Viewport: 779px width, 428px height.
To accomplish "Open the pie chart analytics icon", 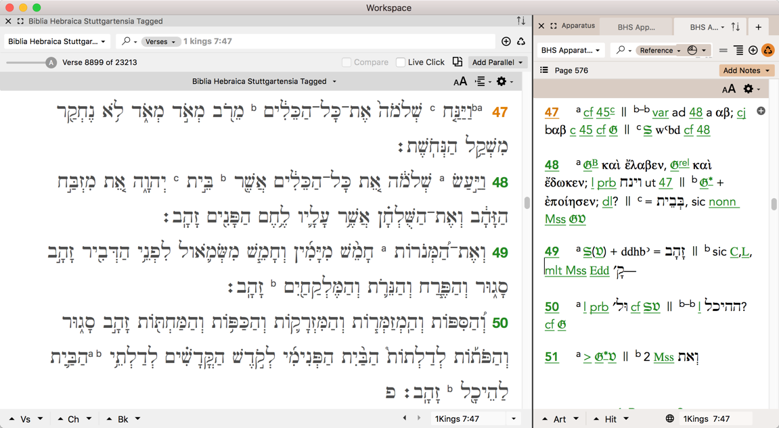I will 692,50.
